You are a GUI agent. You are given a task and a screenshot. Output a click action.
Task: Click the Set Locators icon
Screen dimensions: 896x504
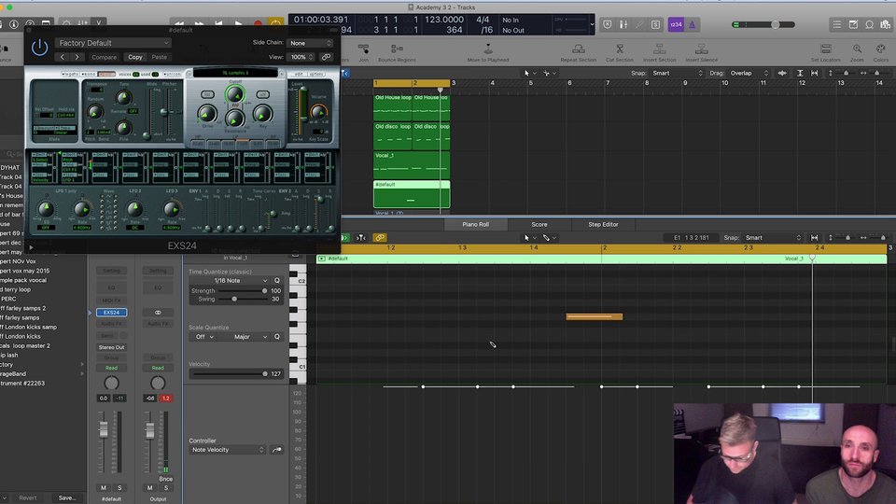pos(826,49)
